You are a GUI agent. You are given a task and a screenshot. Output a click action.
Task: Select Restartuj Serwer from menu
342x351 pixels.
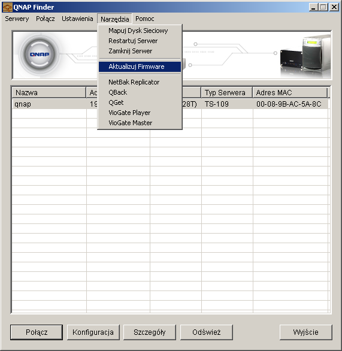click(140, 41)
